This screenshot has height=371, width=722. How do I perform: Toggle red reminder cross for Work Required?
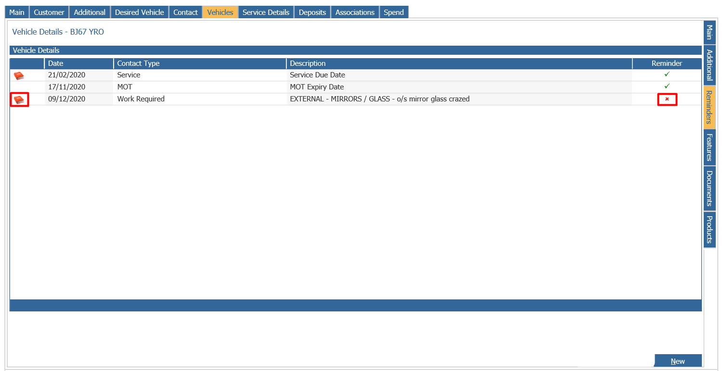pos(667,99)
